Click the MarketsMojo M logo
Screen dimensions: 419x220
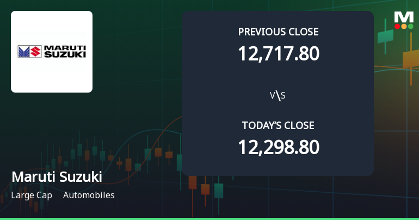[x=404, y=17]
